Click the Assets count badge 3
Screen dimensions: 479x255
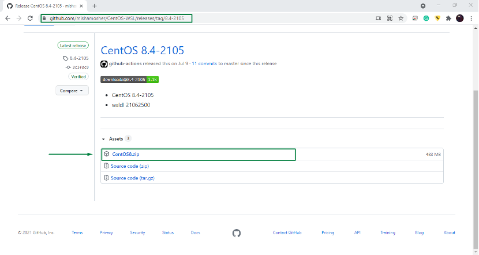(x=128, y=138)
